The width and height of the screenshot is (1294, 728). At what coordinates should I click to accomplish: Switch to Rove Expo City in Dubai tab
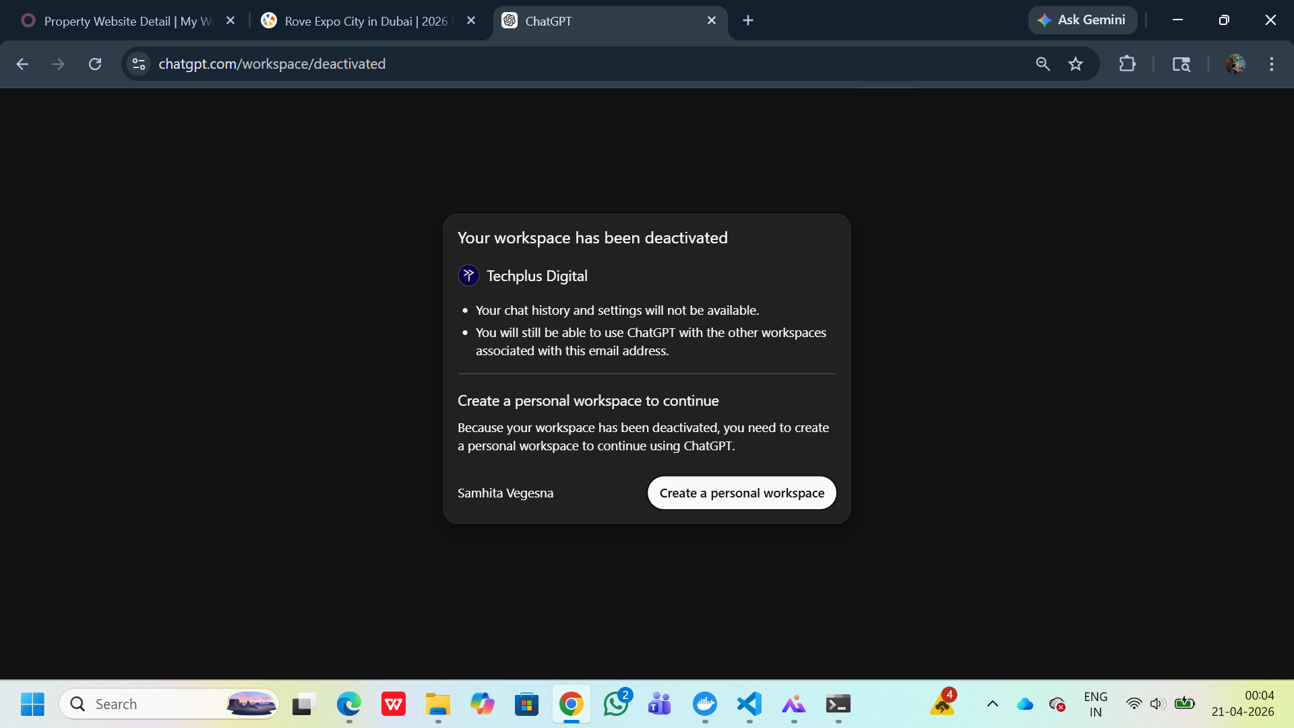(x=366, y=21)
